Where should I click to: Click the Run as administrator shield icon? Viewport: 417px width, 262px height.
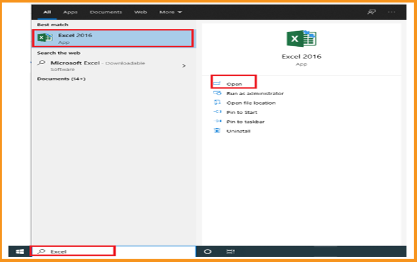(x=217, y=93)
